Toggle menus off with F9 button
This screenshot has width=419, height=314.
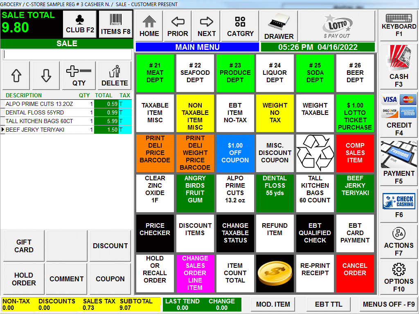point(388,304)
